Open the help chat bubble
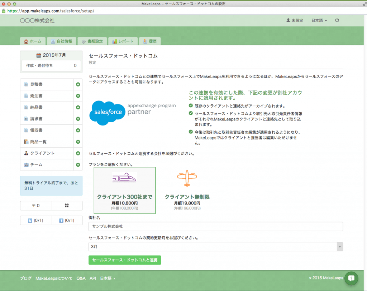This screenshot has width=367, height=291. pos(351,278)
